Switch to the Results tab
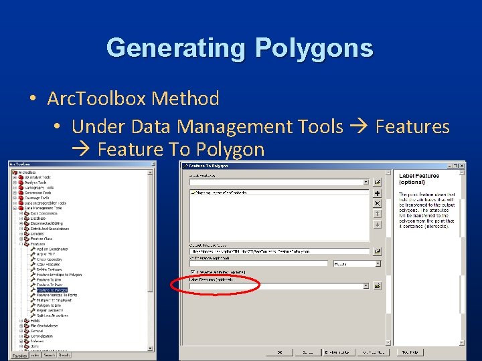 point(64,355)
